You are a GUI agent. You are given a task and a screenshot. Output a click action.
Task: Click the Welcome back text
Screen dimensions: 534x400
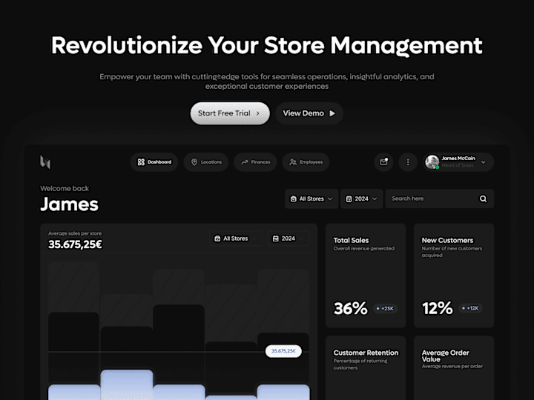point(65,188)
